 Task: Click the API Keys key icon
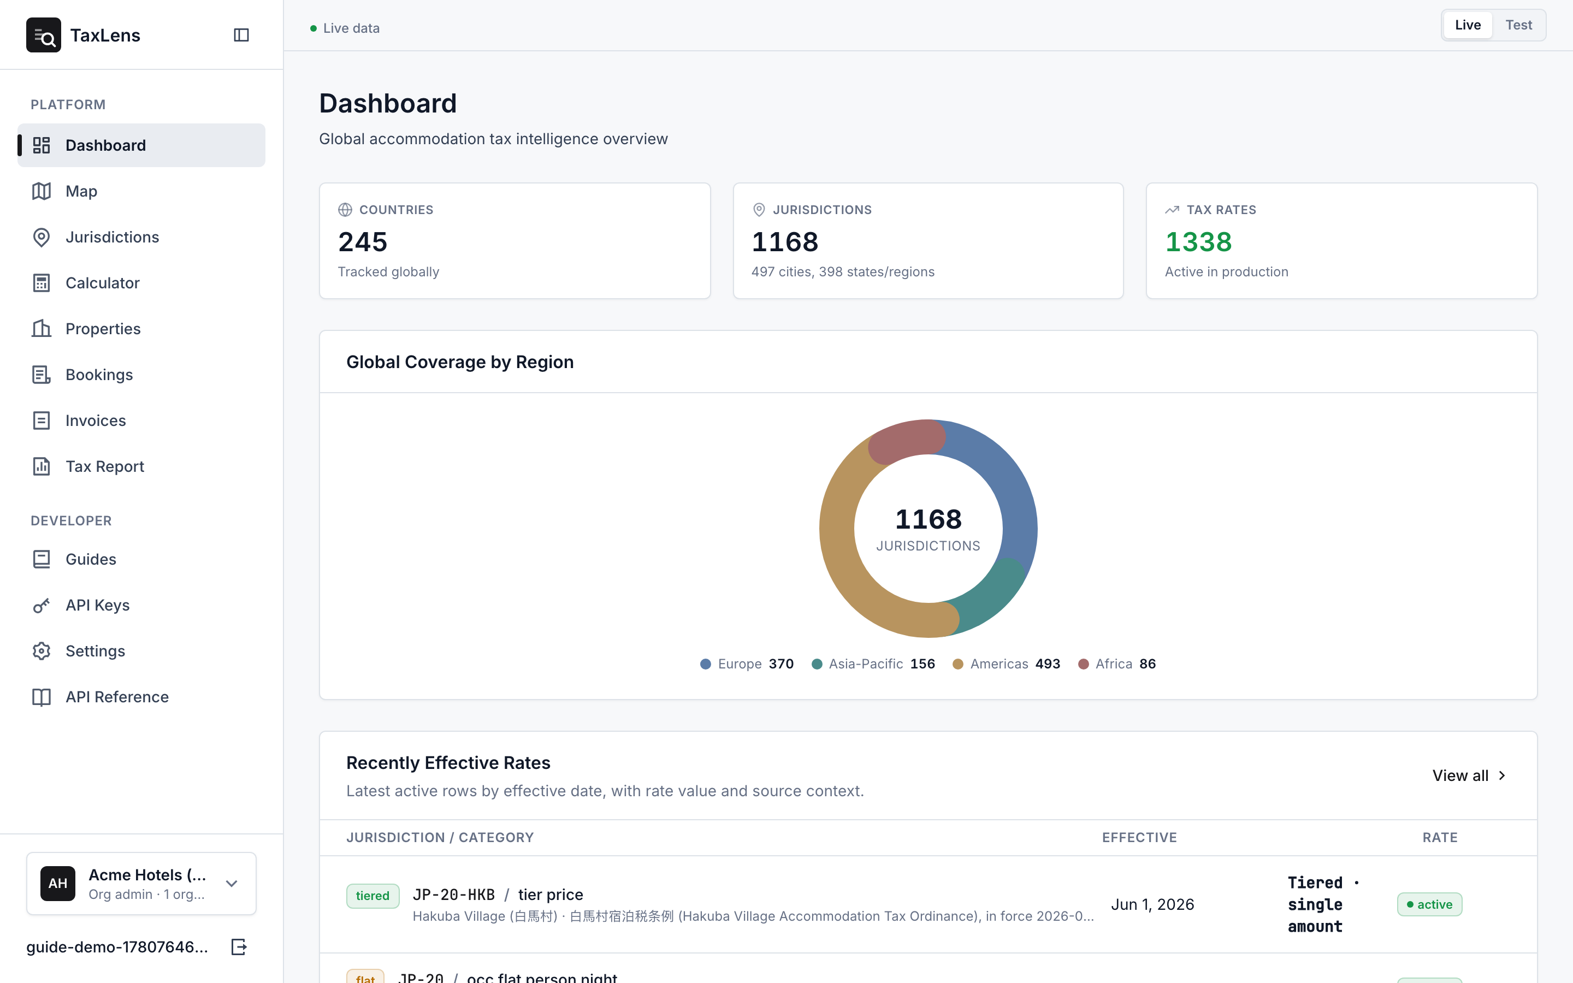click(x=42, y=605)
